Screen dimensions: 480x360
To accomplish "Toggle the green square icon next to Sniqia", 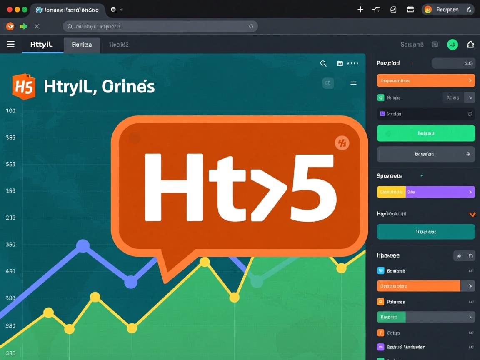I will click(x=381, y=97).
